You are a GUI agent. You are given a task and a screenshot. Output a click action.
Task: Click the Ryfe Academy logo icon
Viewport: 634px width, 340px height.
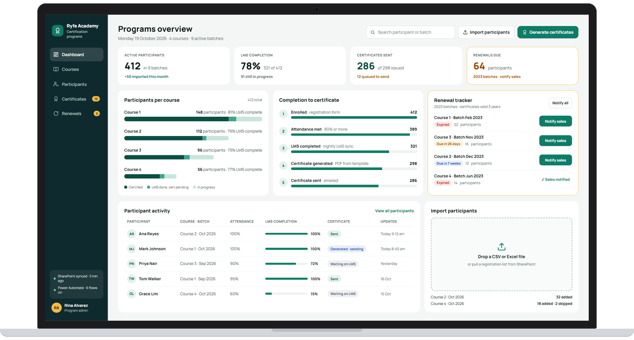(58, 31)
